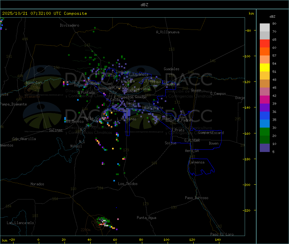The height and width of the screenshot is (244, 289).
Task: Click the 'R_Padre' location label
Action: click(184, 120)
